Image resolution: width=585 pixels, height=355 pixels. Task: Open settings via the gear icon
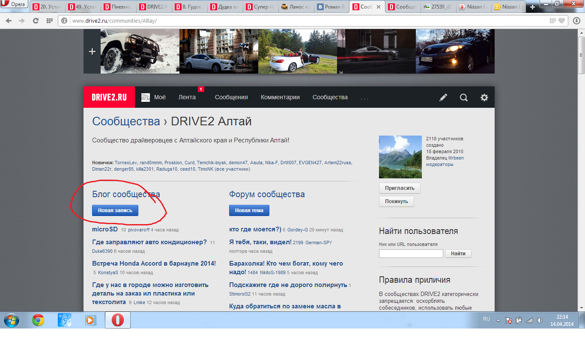point(484,98)
